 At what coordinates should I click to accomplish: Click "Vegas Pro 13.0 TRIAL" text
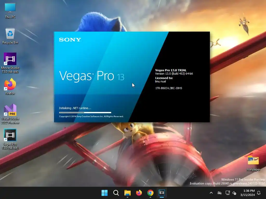point(171,70)
